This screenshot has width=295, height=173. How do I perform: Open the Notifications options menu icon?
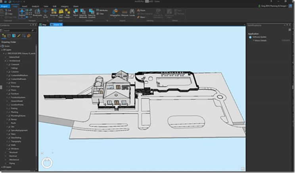pyautogui.click(x=290, y=30)
